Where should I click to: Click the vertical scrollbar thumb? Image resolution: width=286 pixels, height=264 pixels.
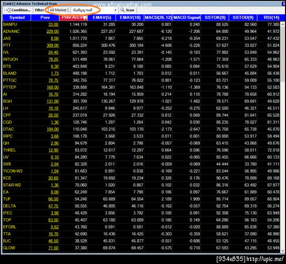click(x=283, y=54)
